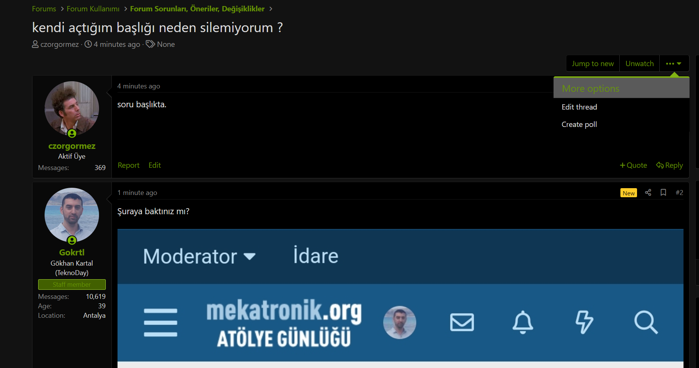Click the lightning bolt icon in the image

pos(584,322)
